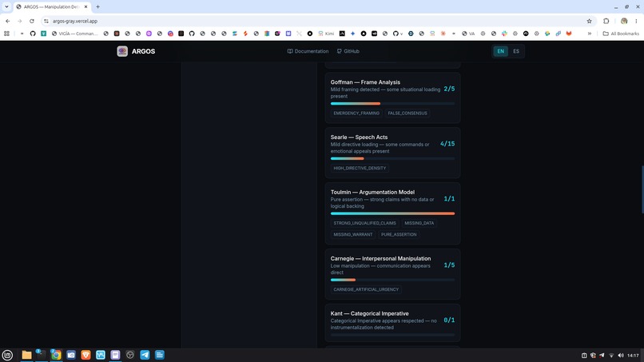Click the Kant — Categorical Imperative heading
The width and height of the screenshot is (644, 362).
pos(369,313)
